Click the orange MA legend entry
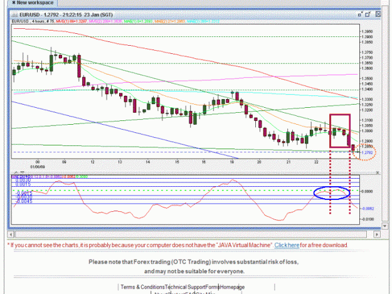 click(x=170, y=21)
